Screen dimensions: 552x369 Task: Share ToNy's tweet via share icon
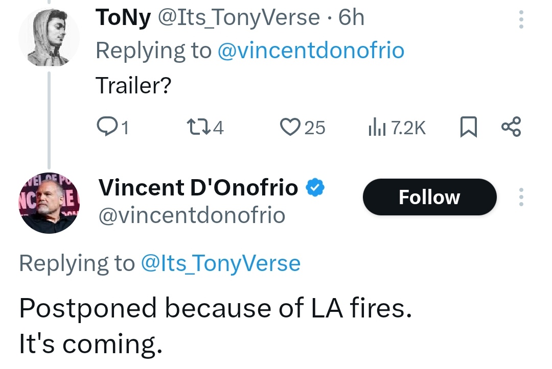coord(511,127)
